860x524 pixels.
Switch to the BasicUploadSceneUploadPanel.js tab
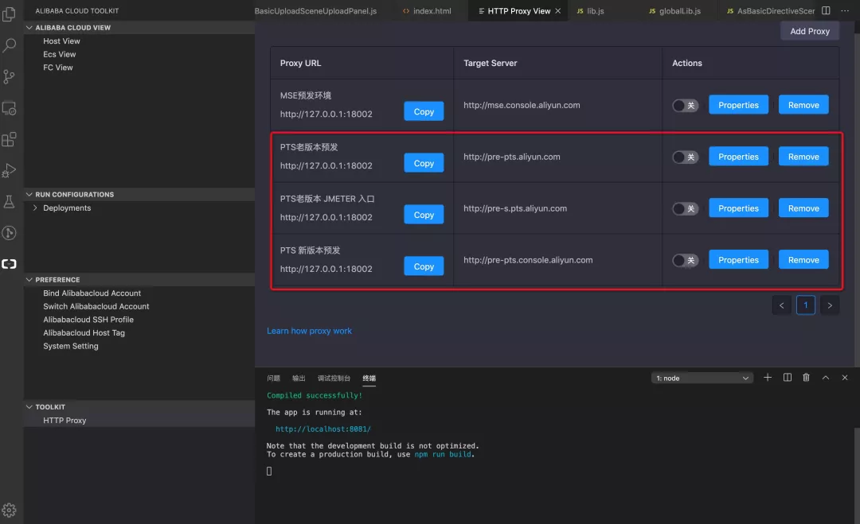316,11
